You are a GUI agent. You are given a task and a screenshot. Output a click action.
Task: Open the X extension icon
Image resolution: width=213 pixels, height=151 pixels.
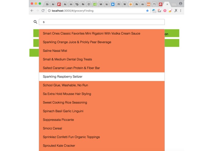(x=176, y=11)
